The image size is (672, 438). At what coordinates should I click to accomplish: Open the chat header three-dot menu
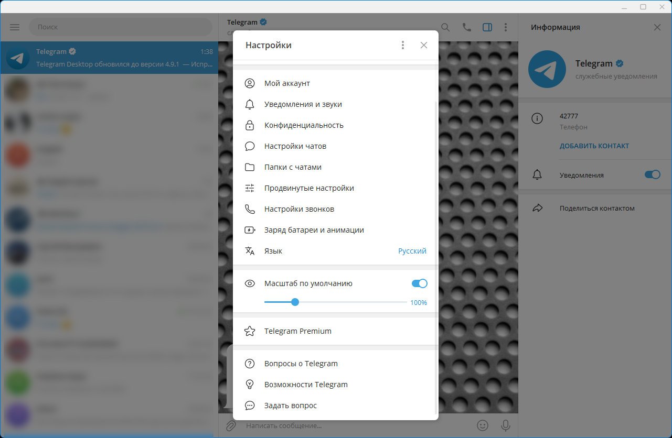pyautogui.click(x=505, y=27)
